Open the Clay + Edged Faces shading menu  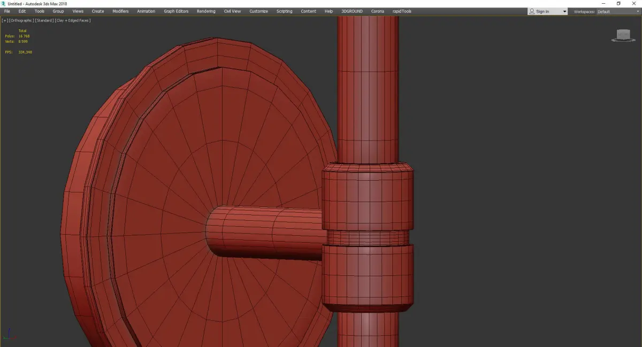click(x=73, y=20)
